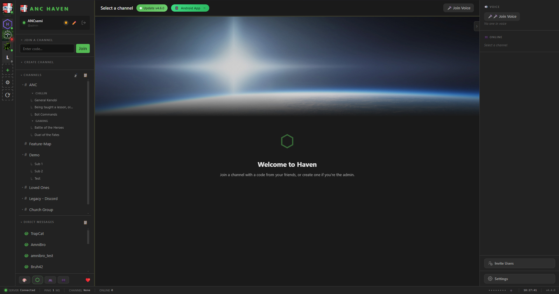The height and width of the screenshot is (294, 559).
Task: Select the green hexagon button in bottom bar
Action: (x=38, y=280)
